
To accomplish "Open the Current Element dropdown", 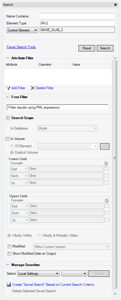I will point(22,30).
